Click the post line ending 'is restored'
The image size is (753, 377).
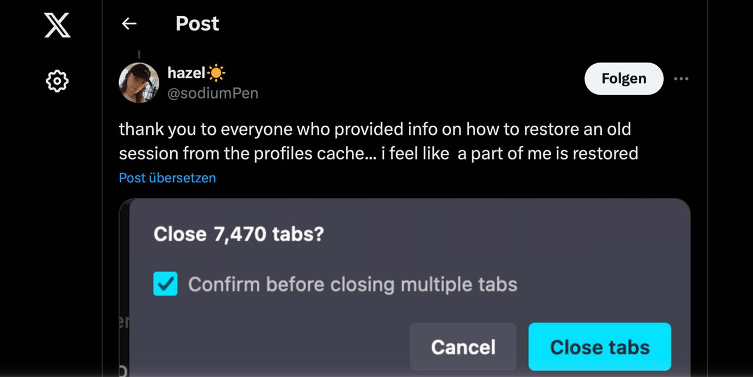[x=378, y=153]
